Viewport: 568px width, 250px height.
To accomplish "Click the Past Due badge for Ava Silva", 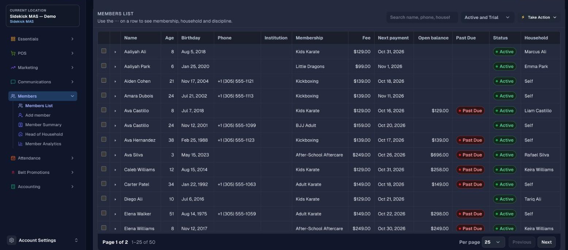I will [470, 155].
